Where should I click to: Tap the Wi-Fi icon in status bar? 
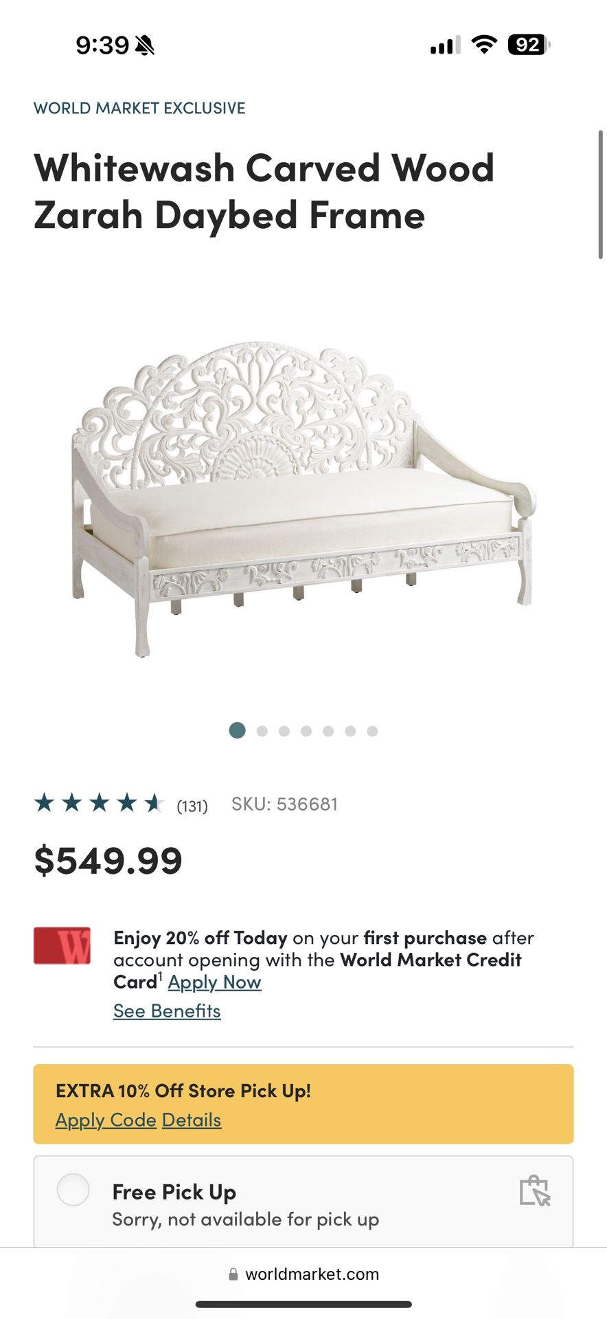click(484, 45)
